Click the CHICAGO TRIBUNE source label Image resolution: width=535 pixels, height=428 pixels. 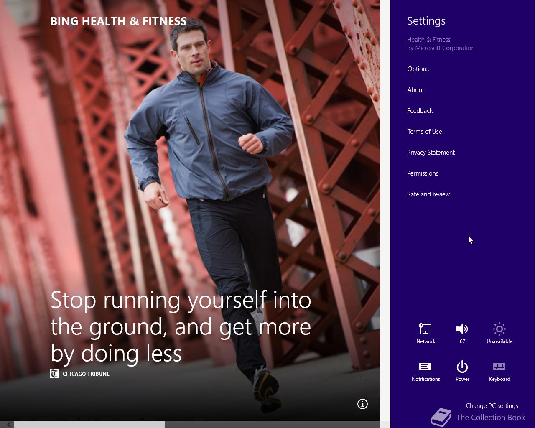86,374
